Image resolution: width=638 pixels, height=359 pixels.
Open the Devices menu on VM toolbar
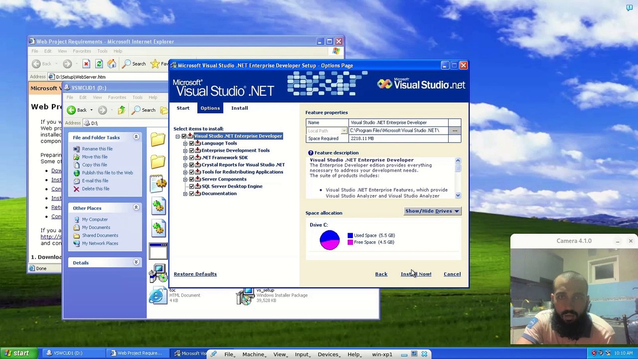click(x=328, y=355)
